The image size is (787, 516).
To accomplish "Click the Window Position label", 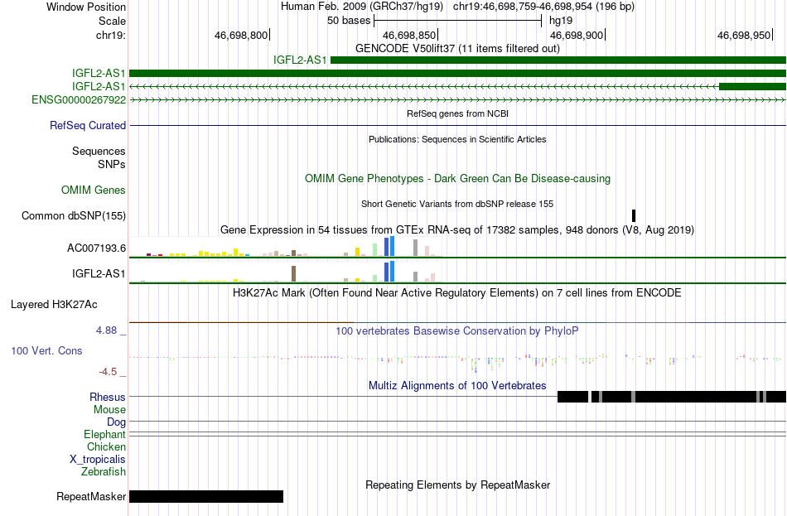I will 86,7.
